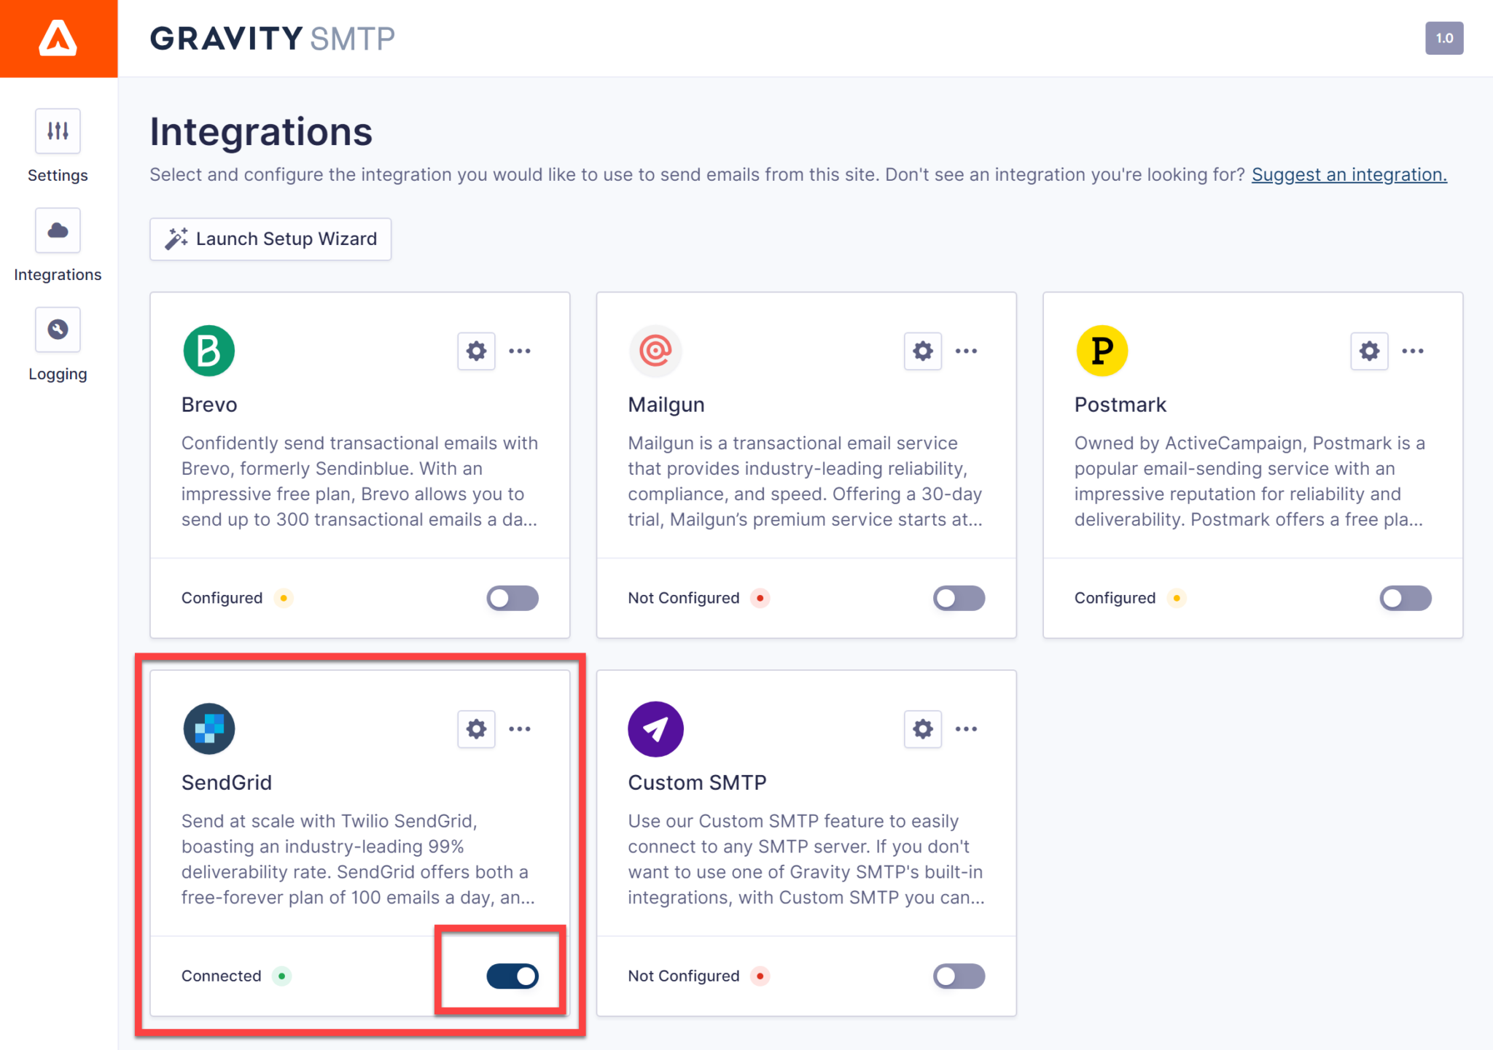Open Brevo settings gear icon
This screenshot has width=1493, height=1050.
point(476,351)
